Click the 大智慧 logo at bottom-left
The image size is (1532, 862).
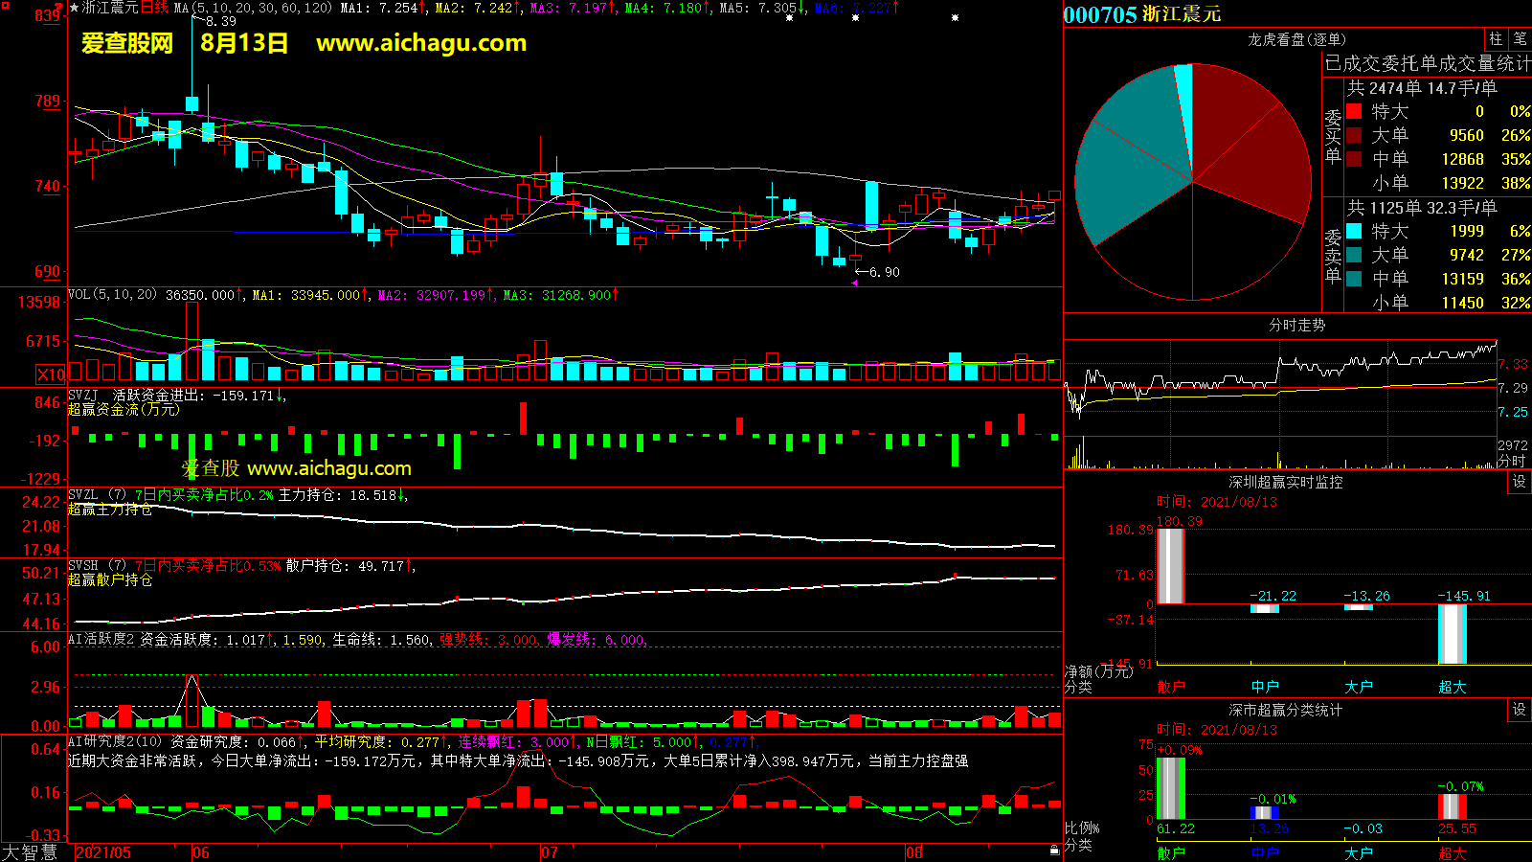[31, 852]
